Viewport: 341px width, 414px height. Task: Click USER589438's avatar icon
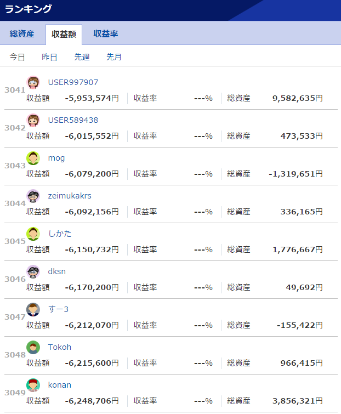(33, 120)
